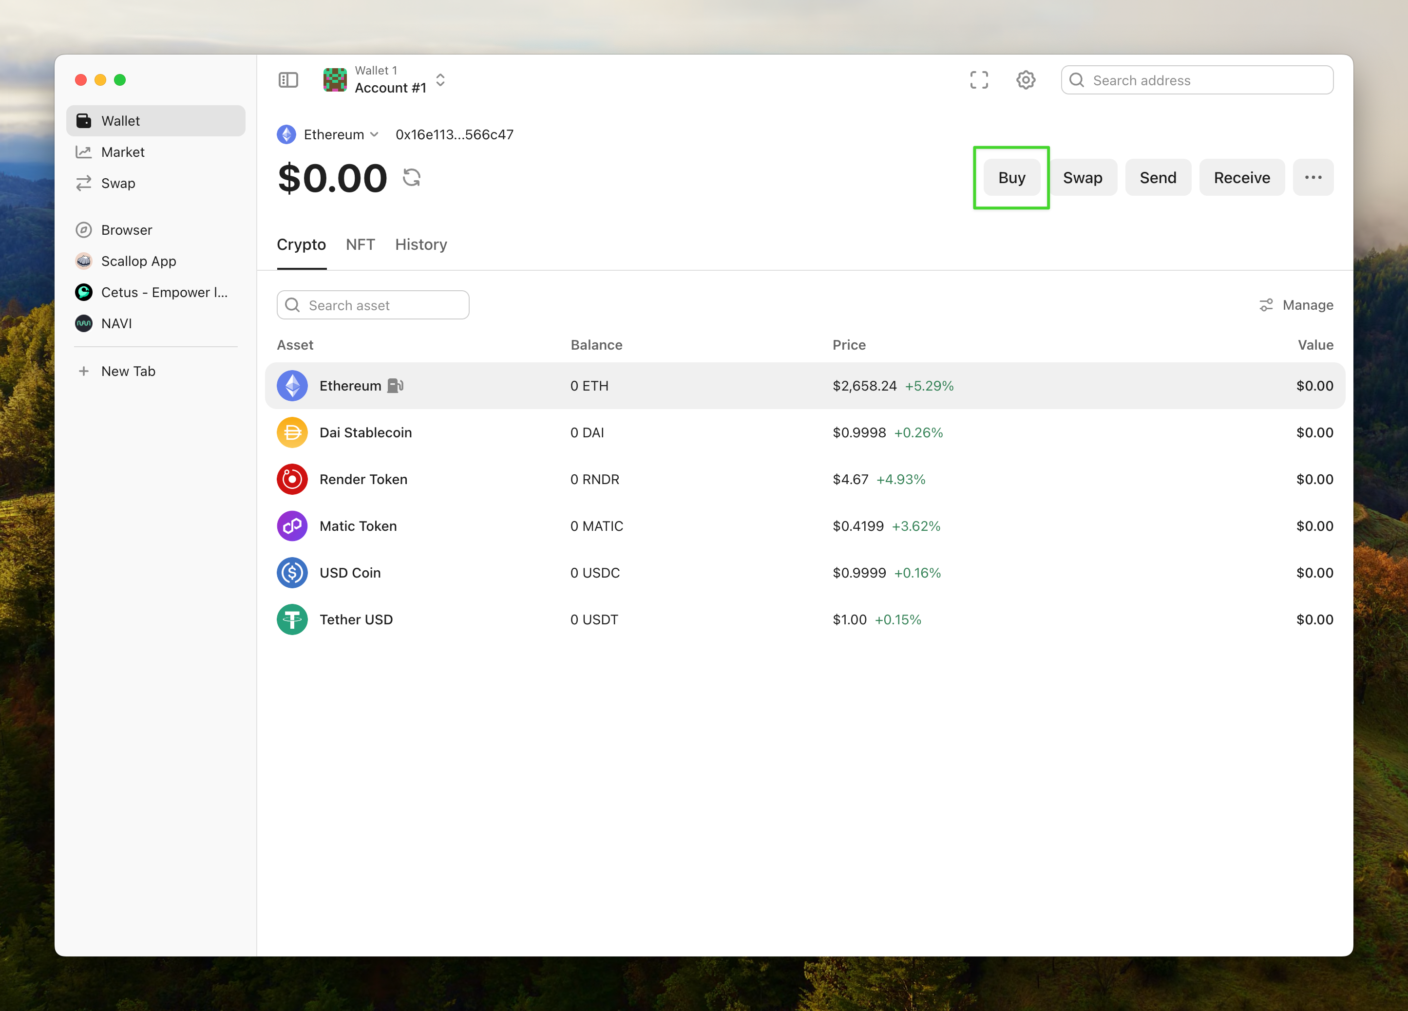Switch to the NFT tab
This screenshot has width=1408, height=1011.
tap(360, 244)
